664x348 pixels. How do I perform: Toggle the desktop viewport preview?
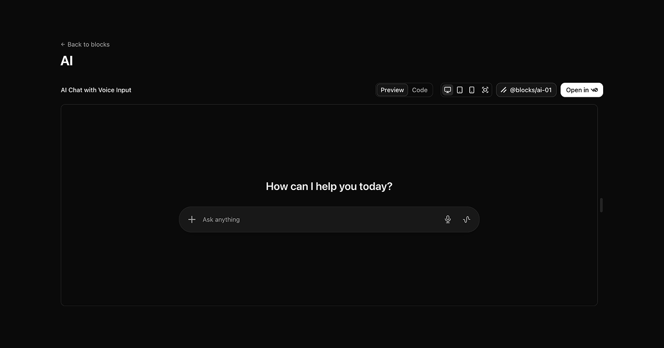click(x=448, y=89)
